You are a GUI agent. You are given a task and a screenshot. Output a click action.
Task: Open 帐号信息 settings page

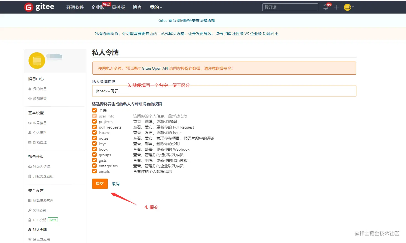tap(40, 123)
